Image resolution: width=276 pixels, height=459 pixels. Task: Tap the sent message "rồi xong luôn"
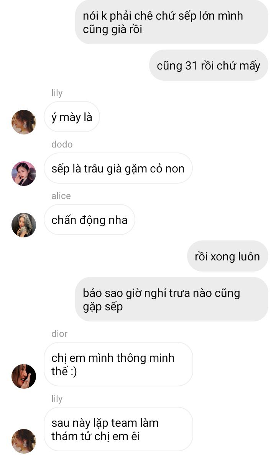click(x=228, y=256)
